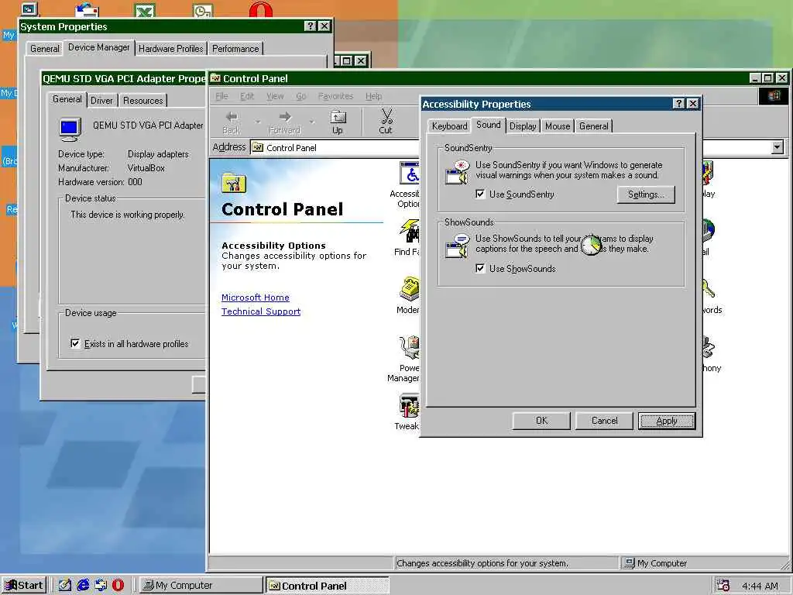The width and height of the screenshot is (793, 595).
Task: Open the File menu in Control Panel
Action: click(221, 96)
